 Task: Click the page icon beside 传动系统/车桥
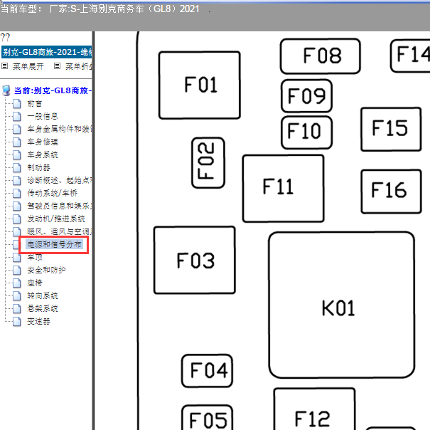(17, 193)
